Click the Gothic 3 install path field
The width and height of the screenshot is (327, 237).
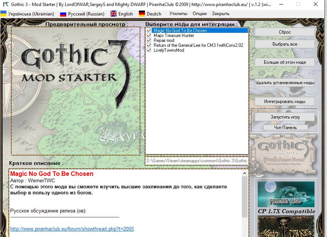tap(197, 161)
